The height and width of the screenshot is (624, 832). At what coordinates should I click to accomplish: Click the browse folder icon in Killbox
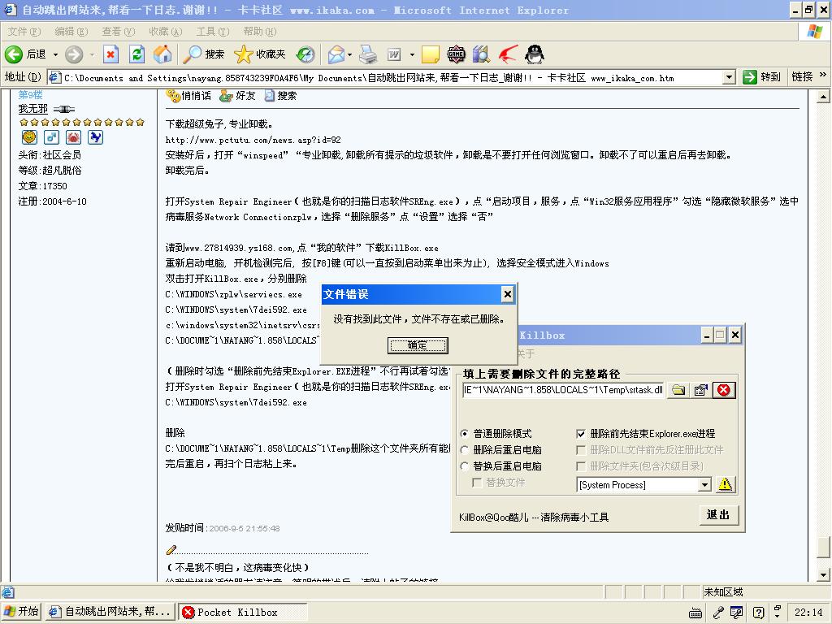point(678,390)
